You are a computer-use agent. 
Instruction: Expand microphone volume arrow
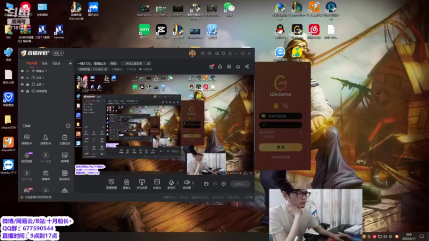pyautogui.click(x=177, y=183)
